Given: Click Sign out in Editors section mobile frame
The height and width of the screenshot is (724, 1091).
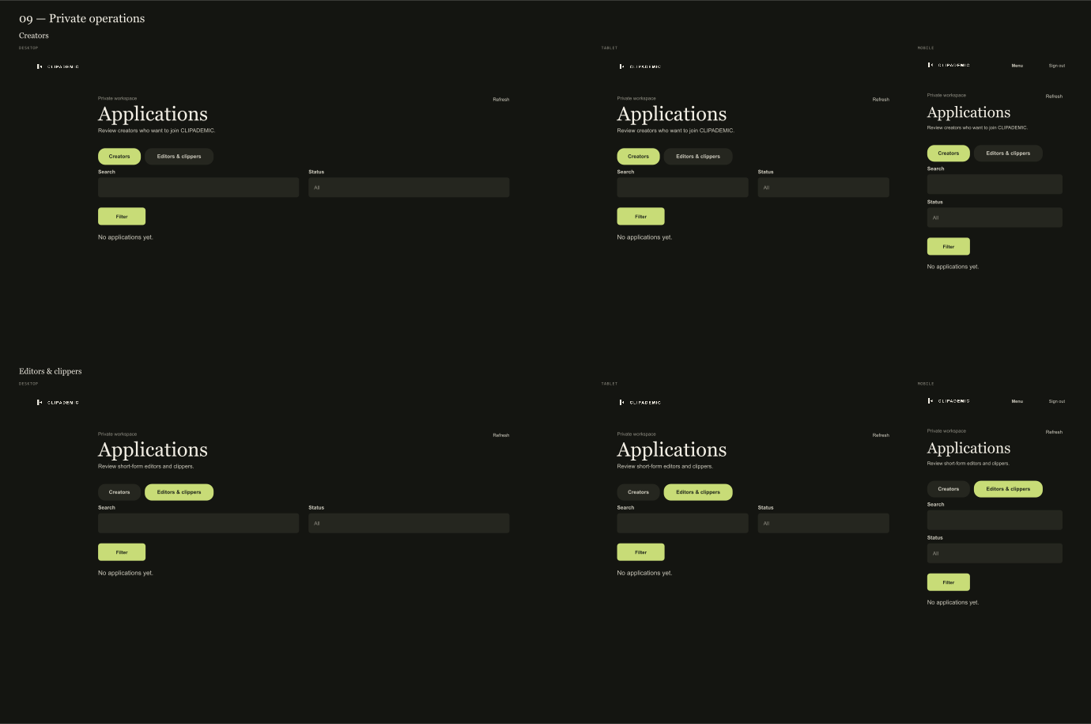Looking at the screenshot, I should click(1056, 401).
